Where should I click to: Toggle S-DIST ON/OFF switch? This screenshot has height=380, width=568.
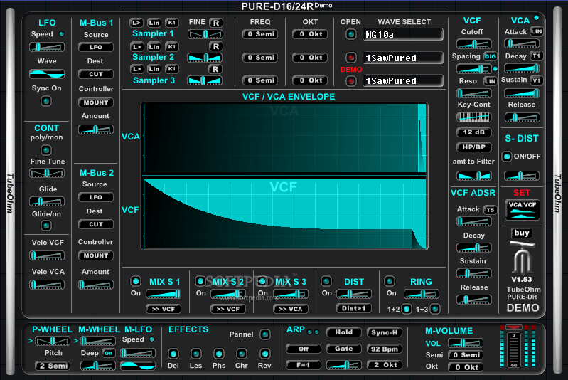(506, 157)
